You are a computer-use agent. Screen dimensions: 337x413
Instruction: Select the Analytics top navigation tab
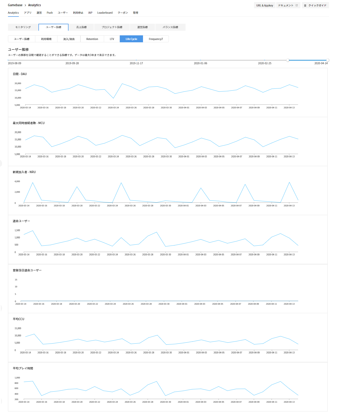[13, 13]
